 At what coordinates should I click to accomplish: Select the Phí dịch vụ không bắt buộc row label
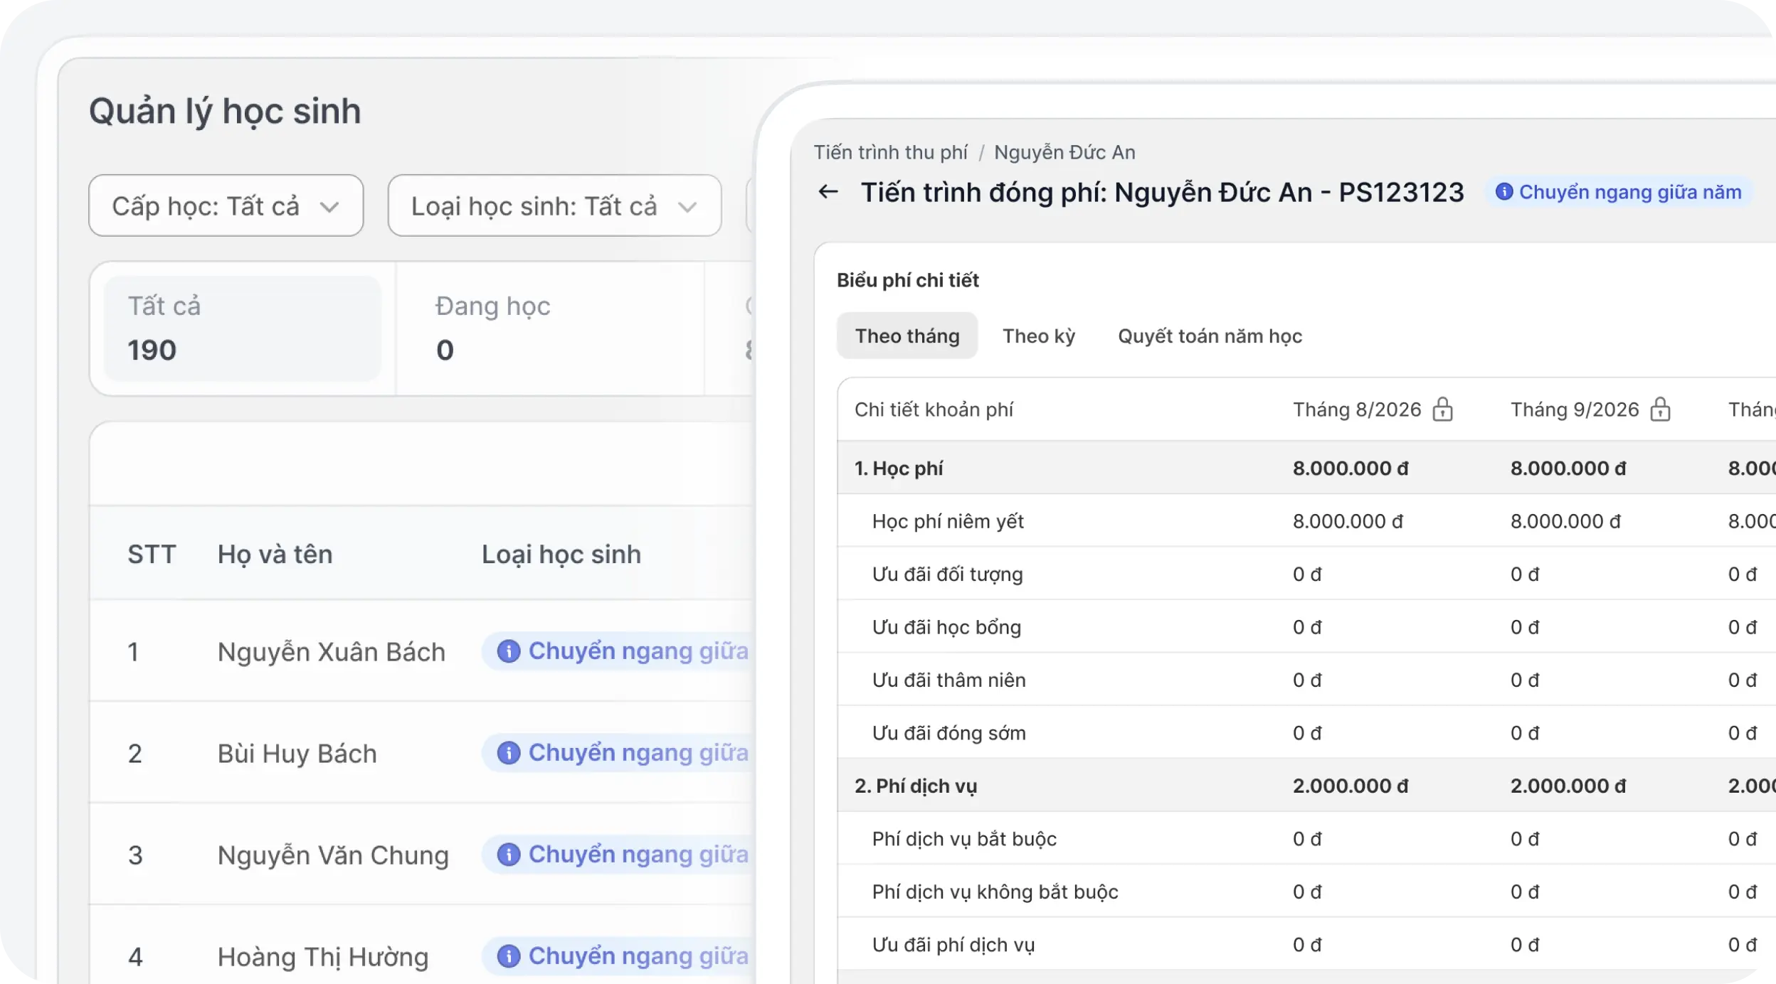pos(995,892)
